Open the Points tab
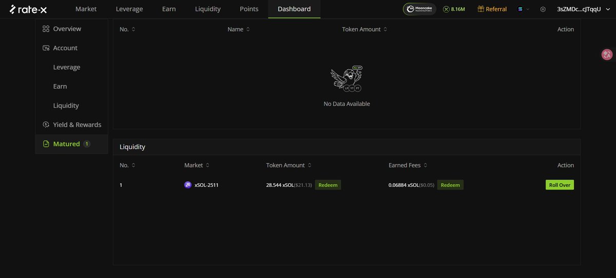Screen dimensions: 616x278 pyautogui.click(x=249, y=9)
